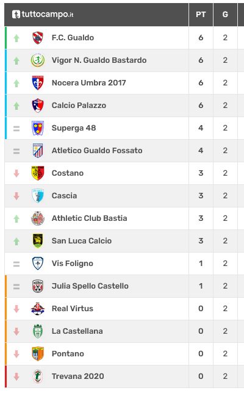Open the Vis Foligno team link
Image resolution: width=244 pixels, height=396 pixels.
73,264
